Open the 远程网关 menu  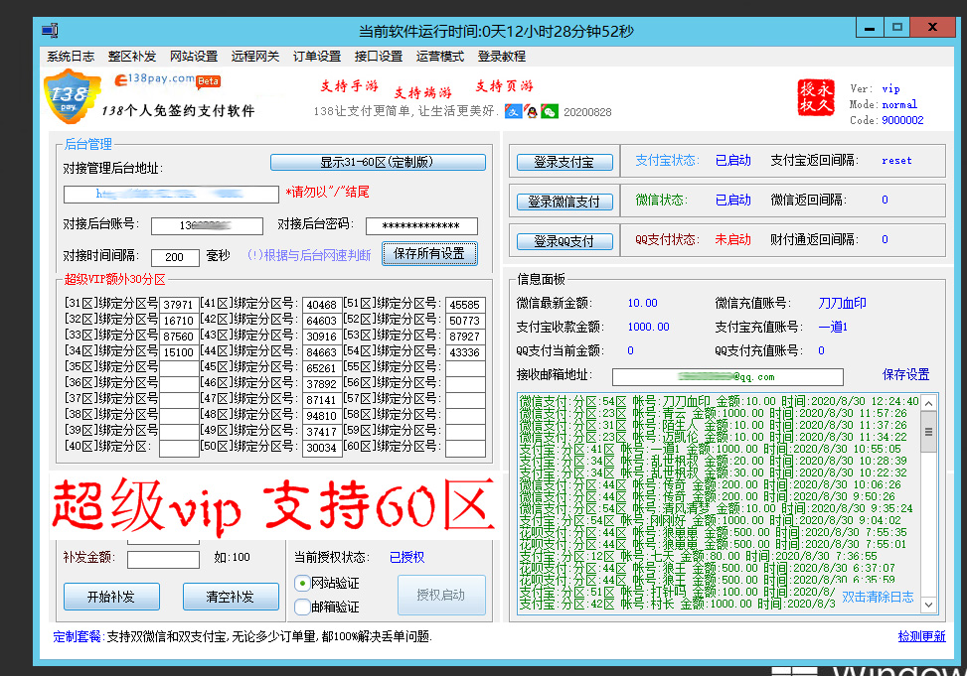tap(255, 56)
